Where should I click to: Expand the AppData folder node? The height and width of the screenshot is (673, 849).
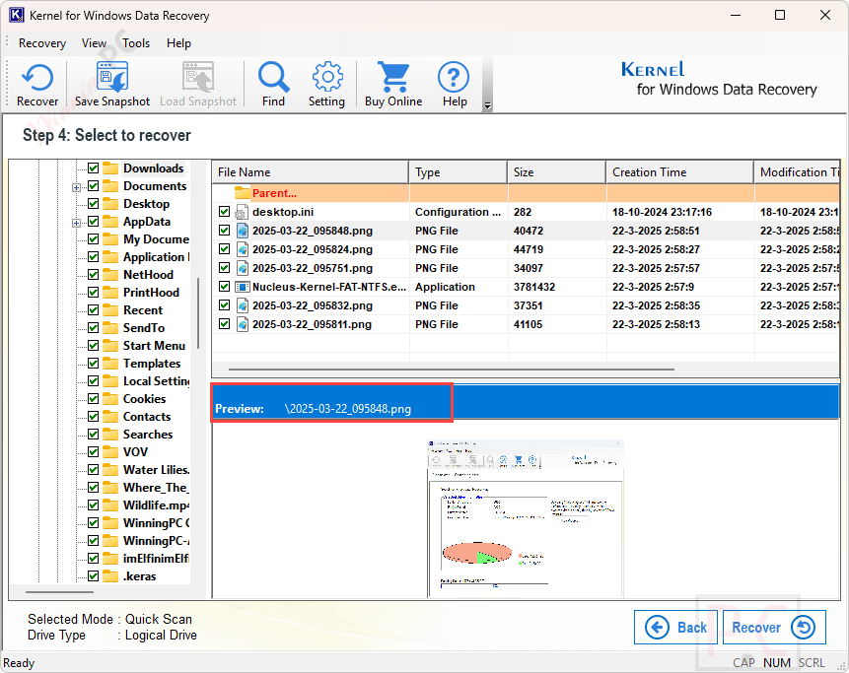click(76, 223)
